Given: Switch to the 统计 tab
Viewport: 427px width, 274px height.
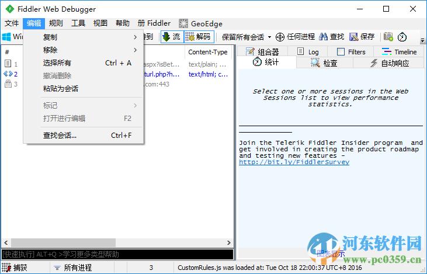Looking at the screenshot, I should (x=266, y=62).
